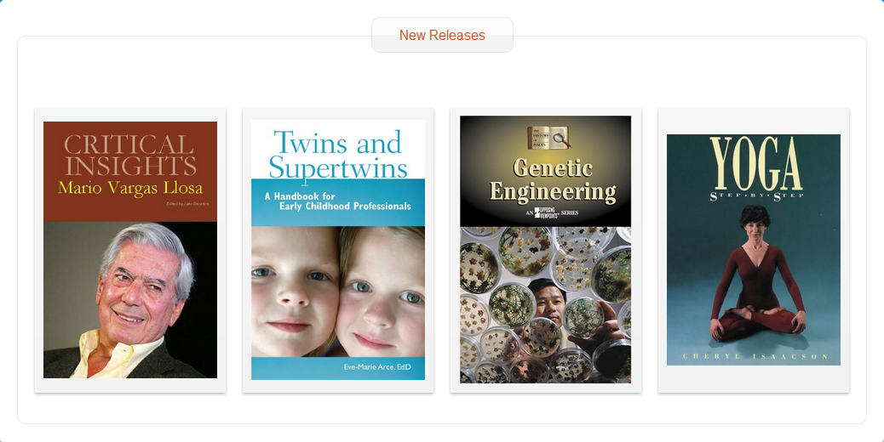
Task: Open the Genetic Engineering book cover
Action: click(545, 250)
